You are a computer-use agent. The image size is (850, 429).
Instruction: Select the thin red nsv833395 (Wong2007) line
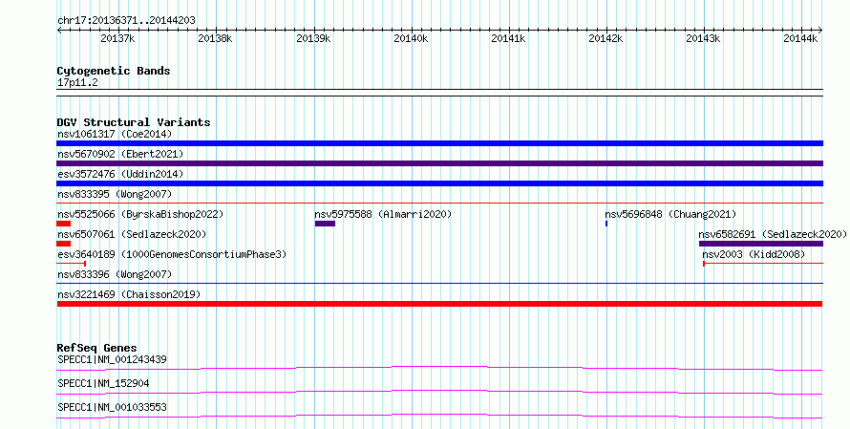click(439, 204)
